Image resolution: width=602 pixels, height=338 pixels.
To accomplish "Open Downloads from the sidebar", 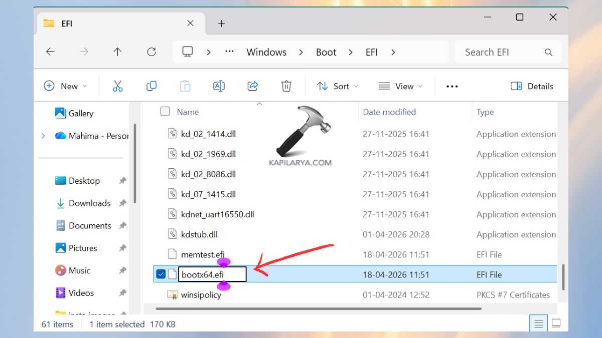I will [x=88, y=203].
